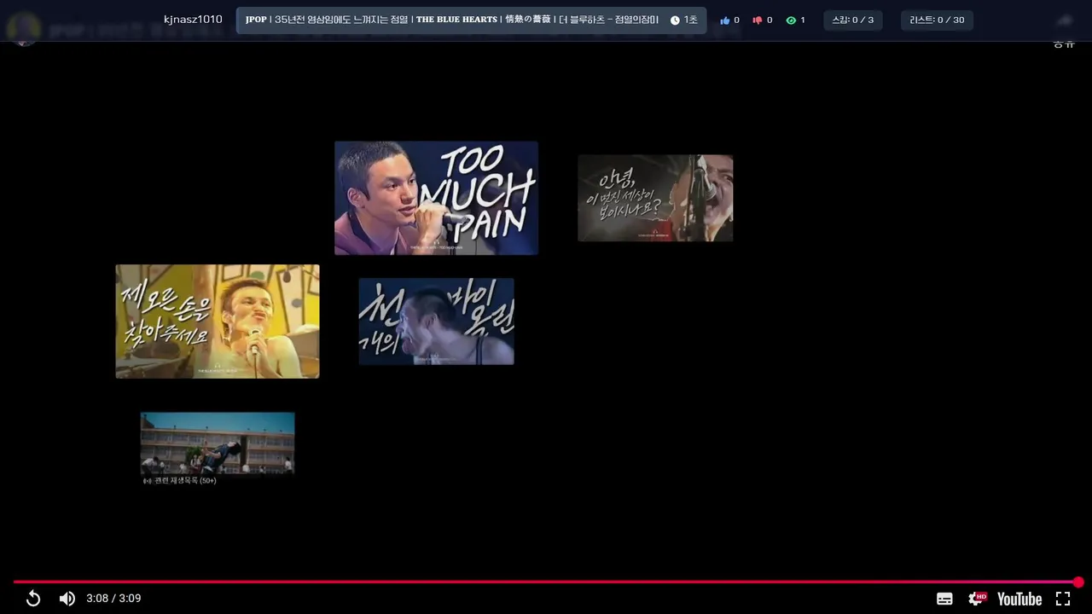This screenshot has width=1092, height=614.
Task: Click the 3:08 / 3:09 time display
Action: (x=113, y=599)
